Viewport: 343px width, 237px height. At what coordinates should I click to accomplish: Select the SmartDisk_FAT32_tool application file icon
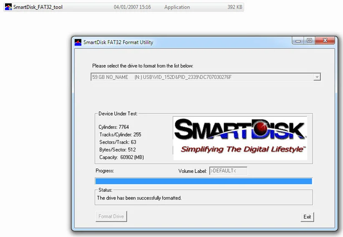point(8,7)
